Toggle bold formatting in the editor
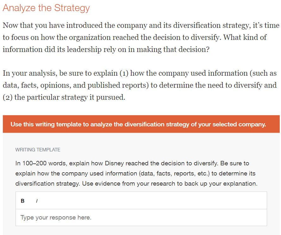Viewport: 281px width, 235px height. tap(22, 201)
